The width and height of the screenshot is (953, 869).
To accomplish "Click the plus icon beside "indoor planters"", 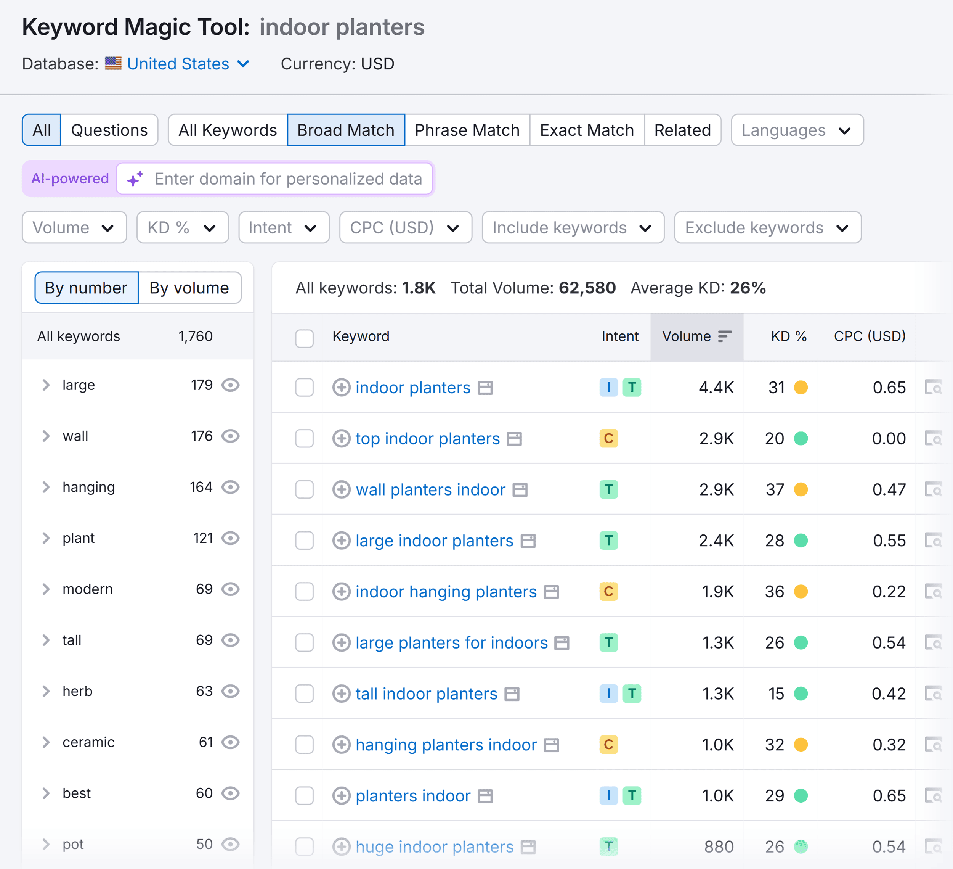I will pos(341,388).
